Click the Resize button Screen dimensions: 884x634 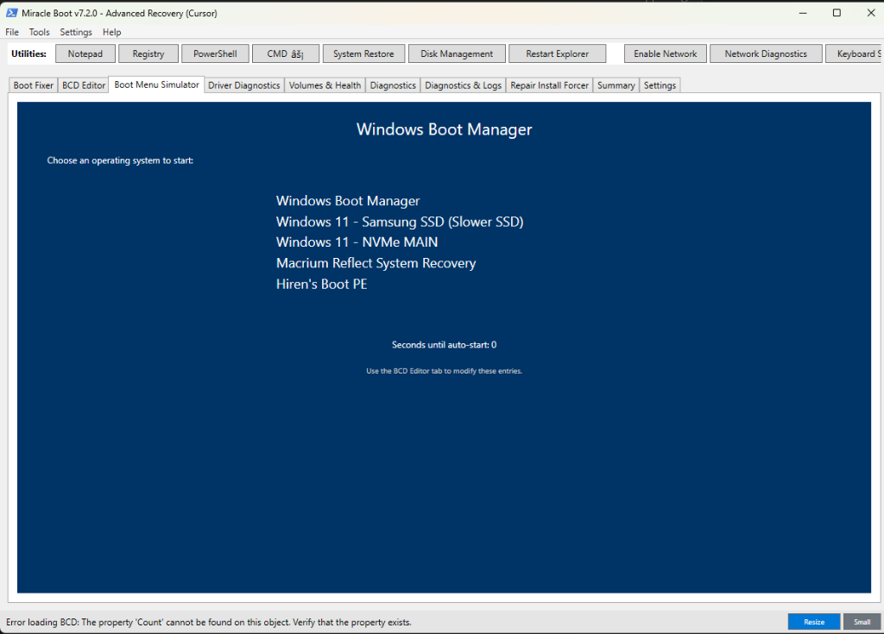[812, 621]
